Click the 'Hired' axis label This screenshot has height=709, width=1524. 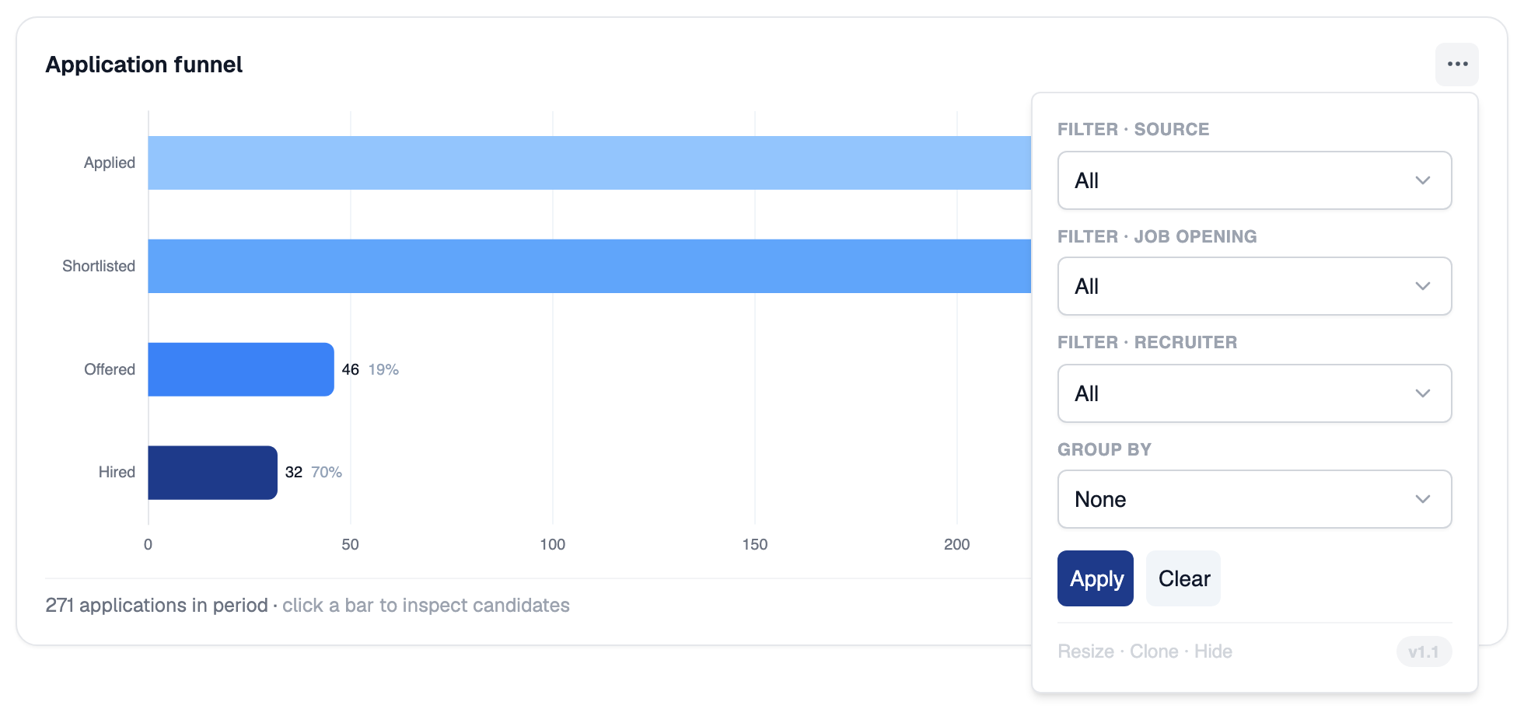pos(117,472)
